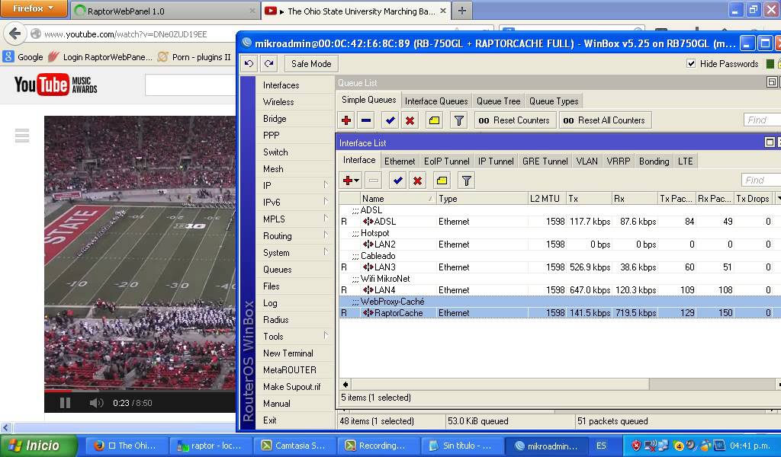This screenshot has height=457, width=781.
Task: Remove interface using greyed minus icon
Action: [374, 181]
